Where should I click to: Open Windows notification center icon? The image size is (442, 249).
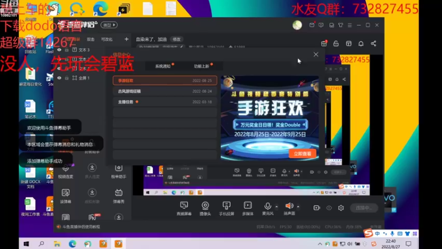point(408,243)
